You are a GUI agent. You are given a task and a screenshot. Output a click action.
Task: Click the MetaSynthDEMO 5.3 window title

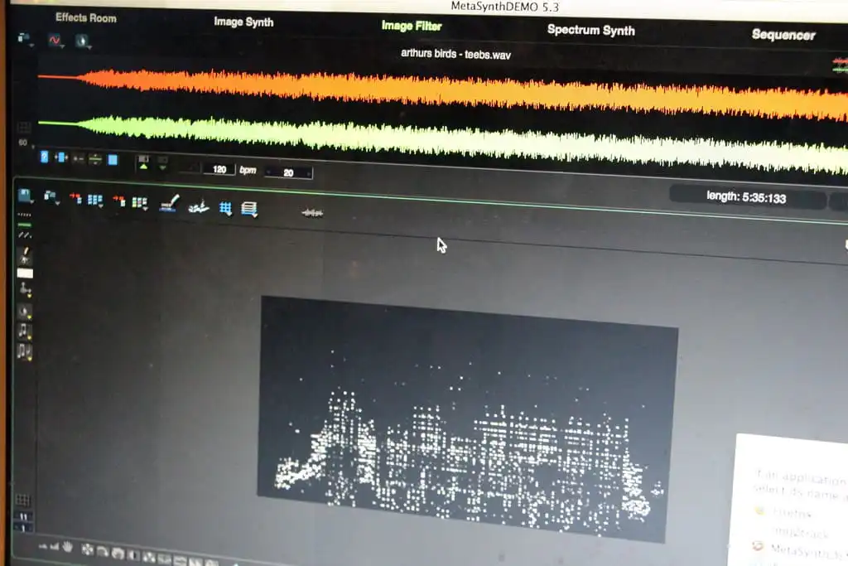504,7
